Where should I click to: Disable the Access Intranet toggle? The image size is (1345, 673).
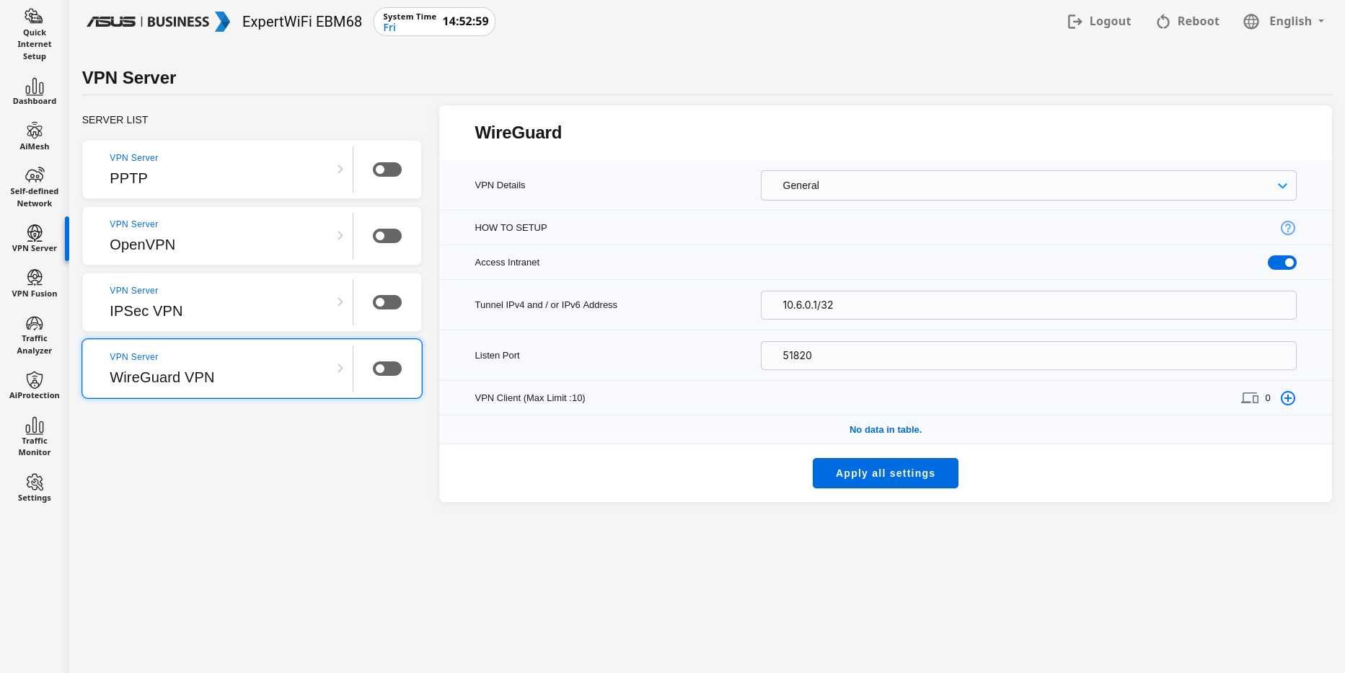[x=1282, y=263]
